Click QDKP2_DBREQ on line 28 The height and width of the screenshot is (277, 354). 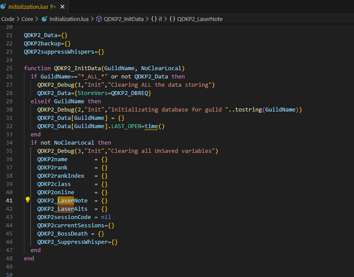click(129, 93)
